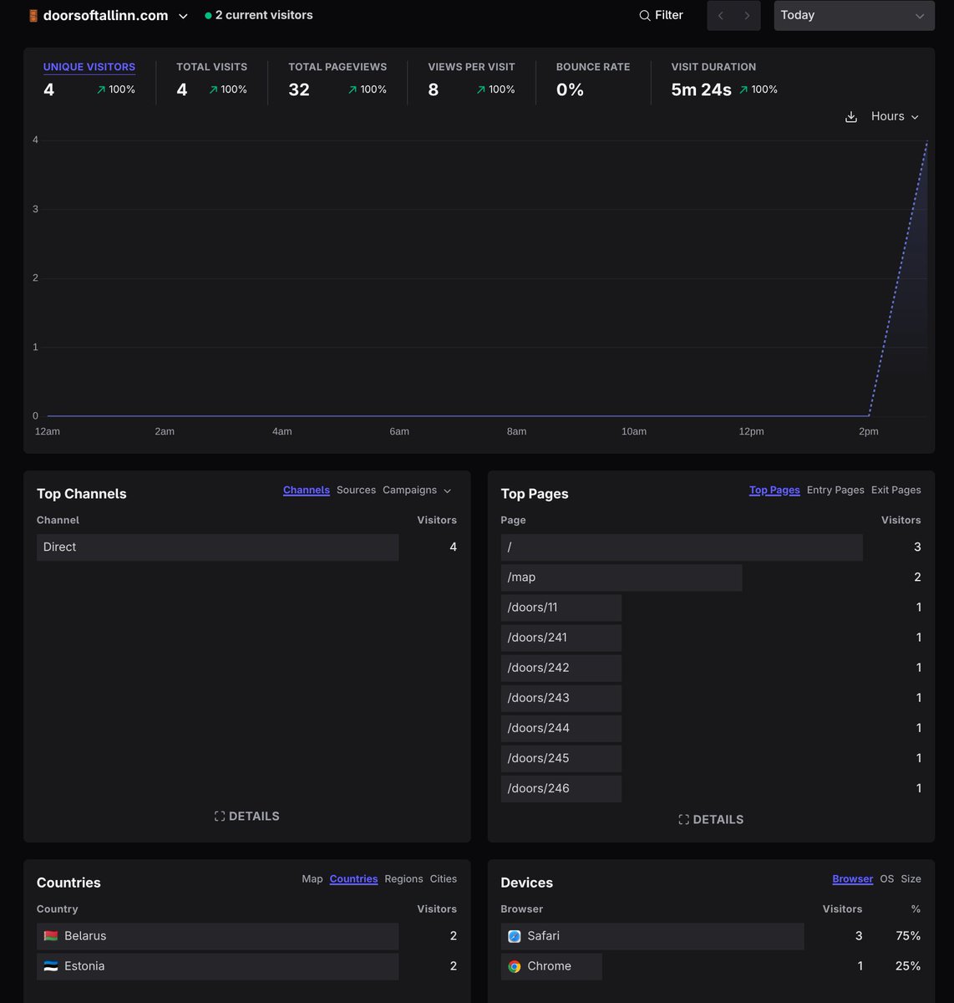Click the /doors/244 page row

tap(711, 728)
